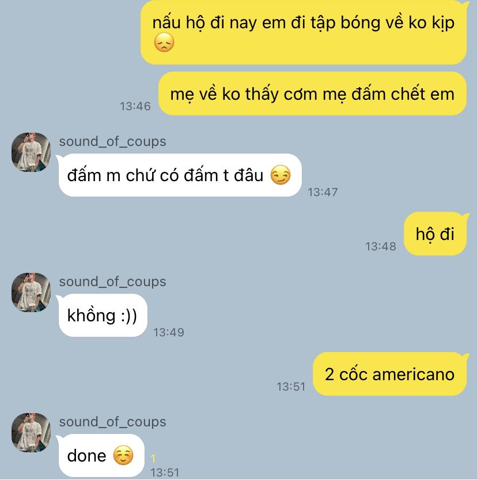Open the avatar beside "đấm m chứ có đấm t đâu"
Screen dimensions: 477x480
31,152
